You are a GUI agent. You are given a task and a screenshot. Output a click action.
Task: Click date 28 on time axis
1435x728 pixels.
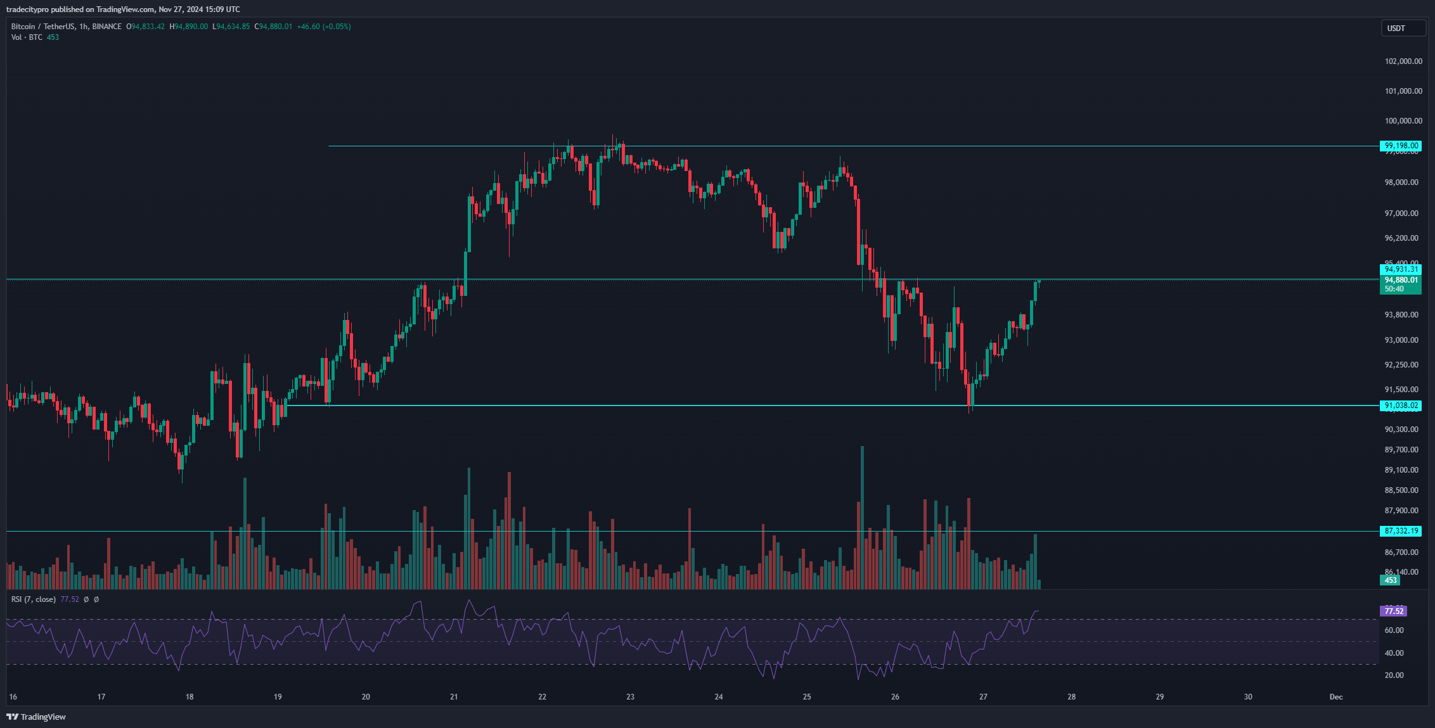pos(1071,697)
